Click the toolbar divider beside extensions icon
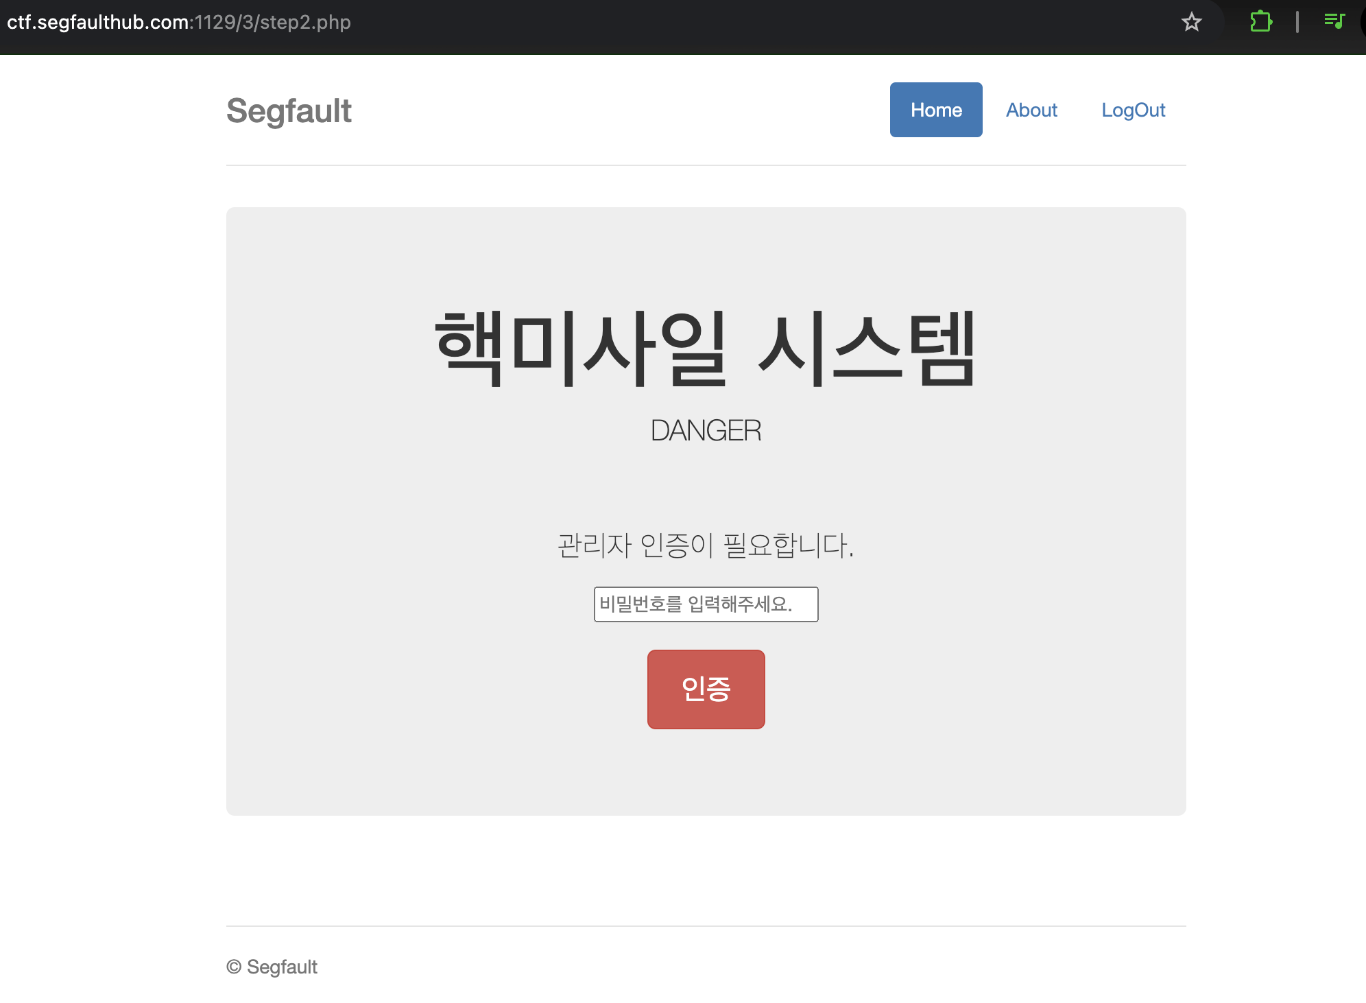Screen dimensions: 1366x1003 (1297, 22)
